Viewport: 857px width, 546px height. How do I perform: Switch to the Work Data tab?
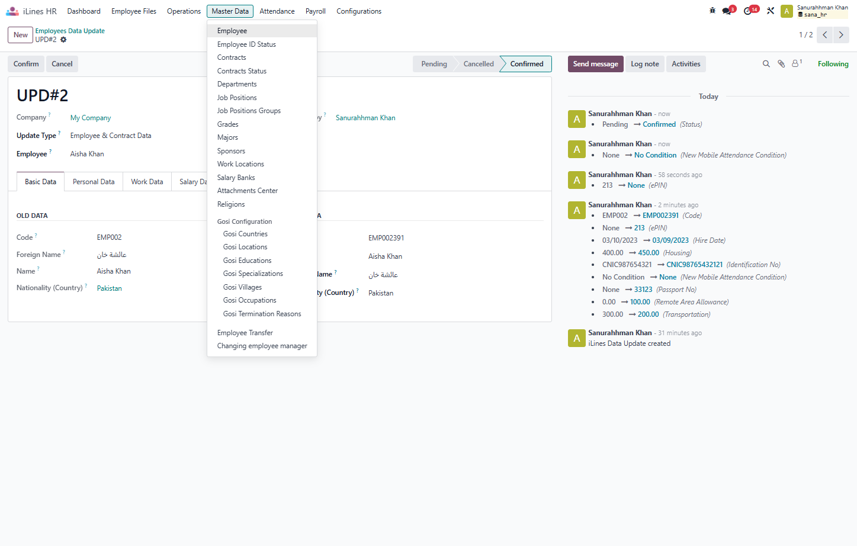coord(147,182)
